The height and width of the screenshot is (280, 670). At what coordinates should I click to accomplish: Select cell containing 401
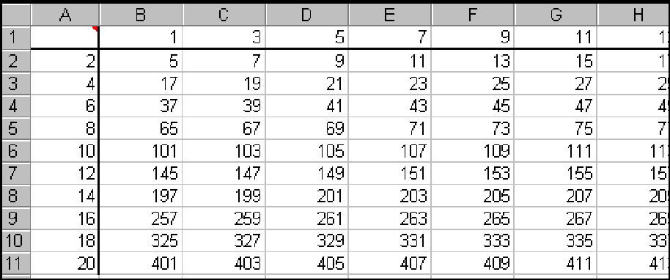141,263
